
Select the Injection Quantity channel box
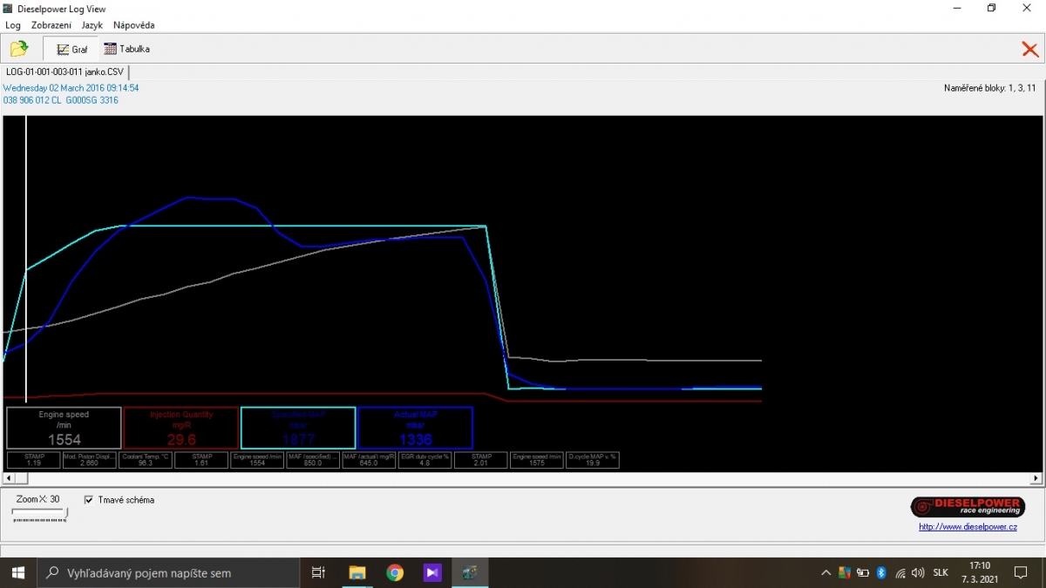[x=181, y=428]
